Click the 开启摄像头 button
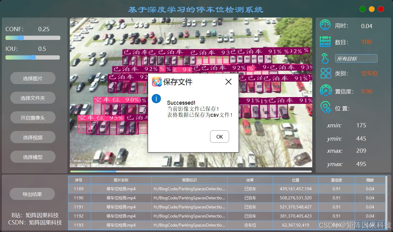393x232 pixels. 33,117
